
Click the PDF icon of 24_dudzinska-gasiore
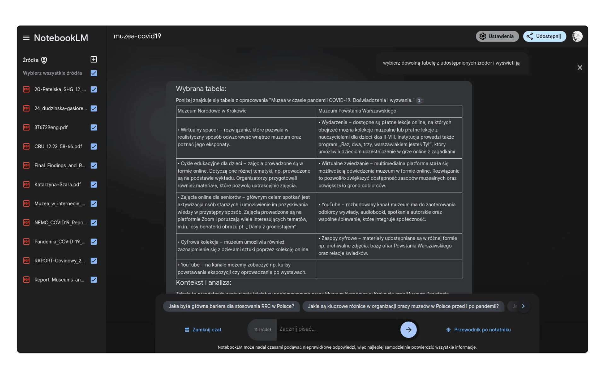pyautogui.click(x=26, y=108)
